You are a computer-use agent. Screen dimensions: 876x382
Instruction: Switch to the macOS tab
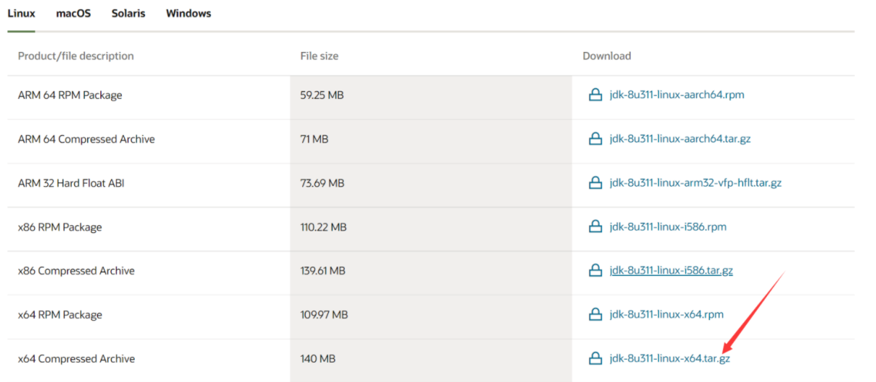(x=74, y=14)
